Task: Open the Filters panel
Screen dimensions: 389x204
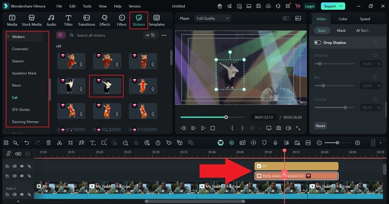Action: click(122, 20)
